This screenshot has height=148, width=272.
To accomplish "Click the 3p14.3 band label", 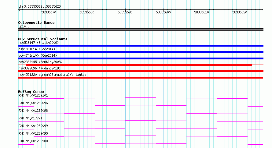I will 24,26.
